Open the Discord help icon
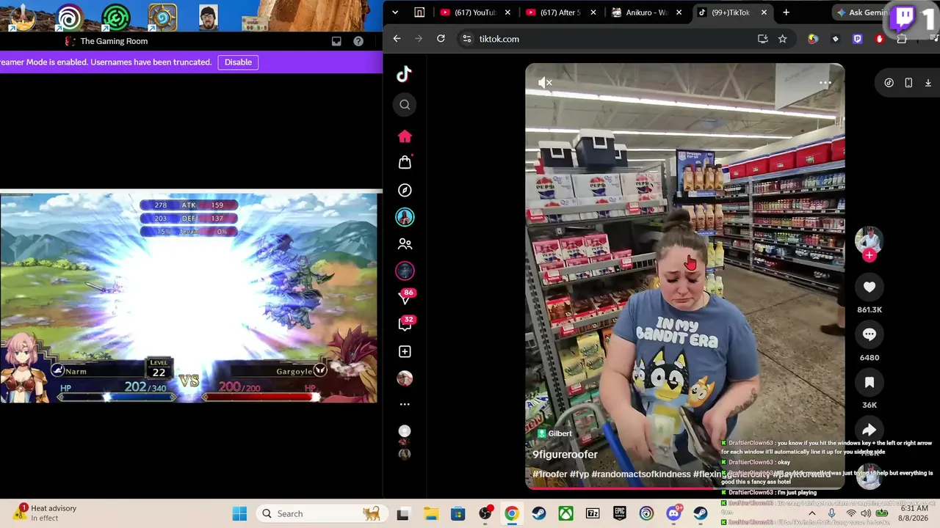 358,41
